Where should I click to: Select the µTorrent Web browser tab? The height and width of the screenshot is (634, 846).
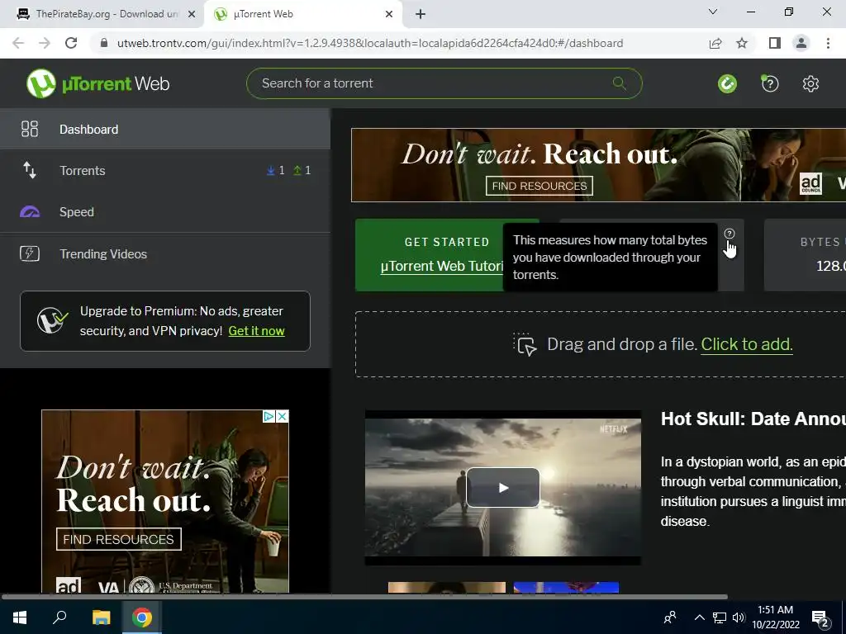[x=302, y=14]
